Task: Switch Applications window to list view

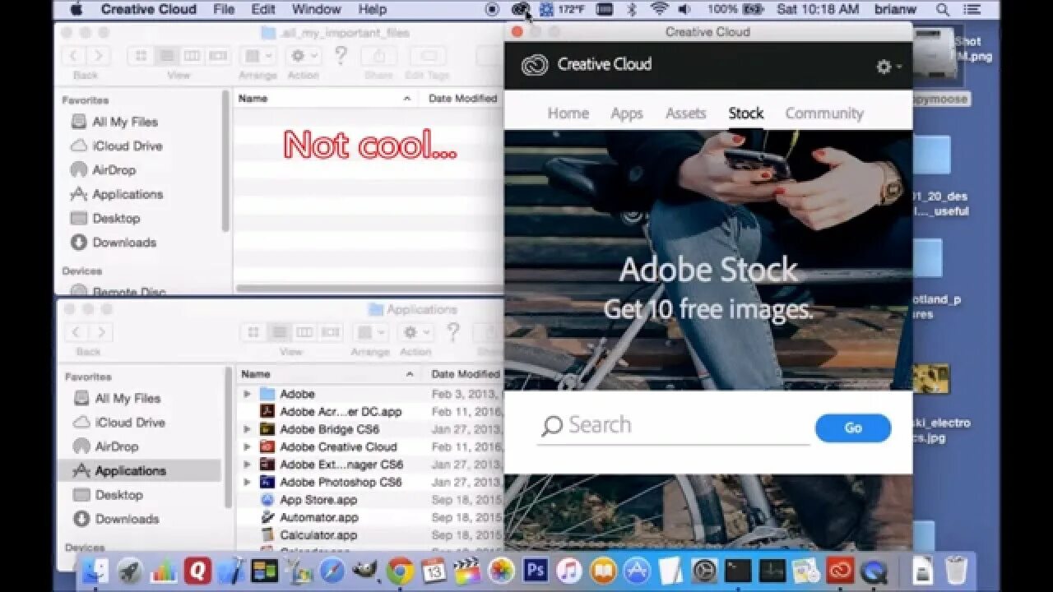Action: (279, 332)
